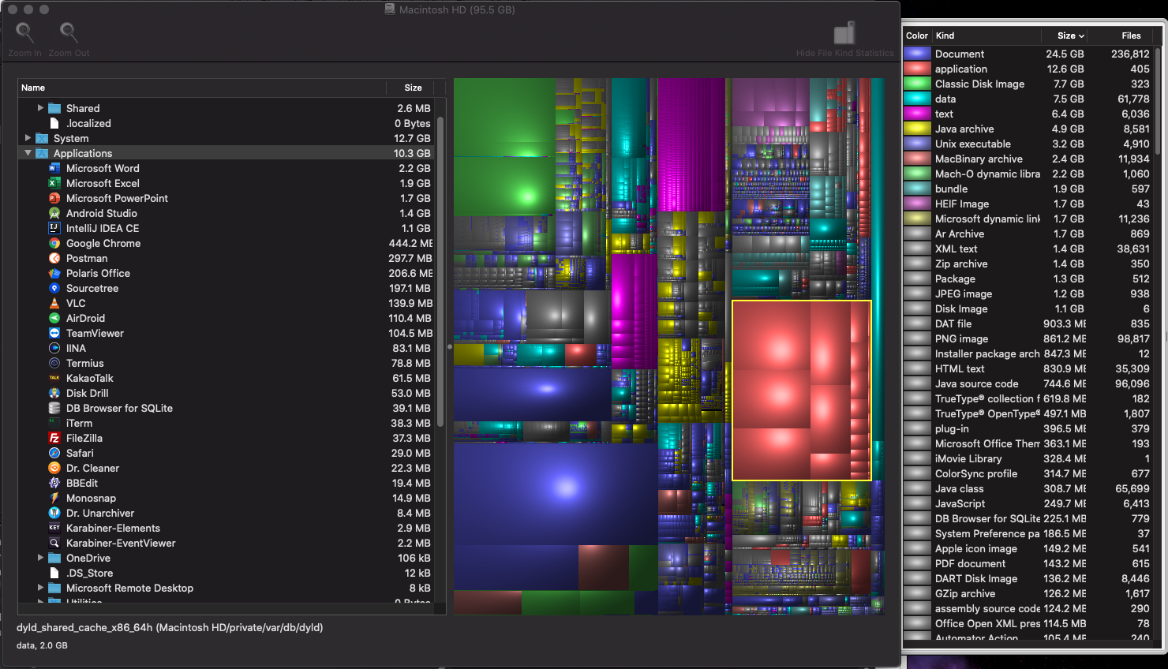
Task: Select the Monosnap row
Action: [227, 498]
